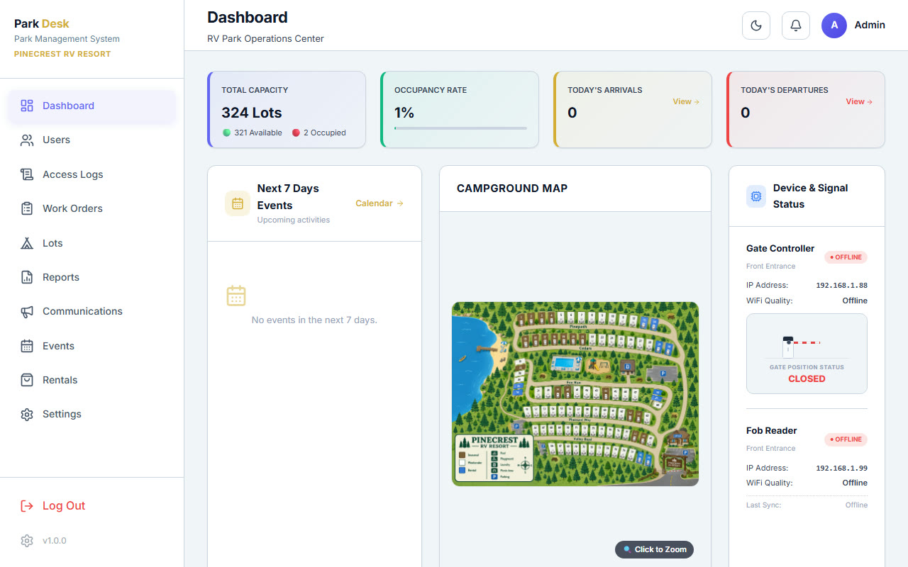The height and width of the screenshot is (567, 908).
Task: Click the Gate Controller device name
Action: 780,249
